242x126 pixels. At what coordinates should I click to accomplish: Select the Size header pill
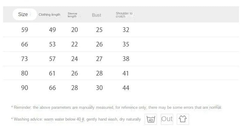23,14
